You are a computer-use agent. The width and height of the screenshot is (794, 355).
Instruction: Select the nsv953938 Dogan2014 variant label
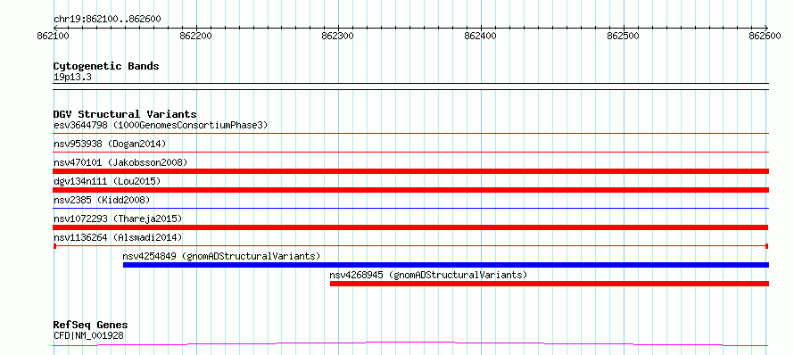pos(110,144)
